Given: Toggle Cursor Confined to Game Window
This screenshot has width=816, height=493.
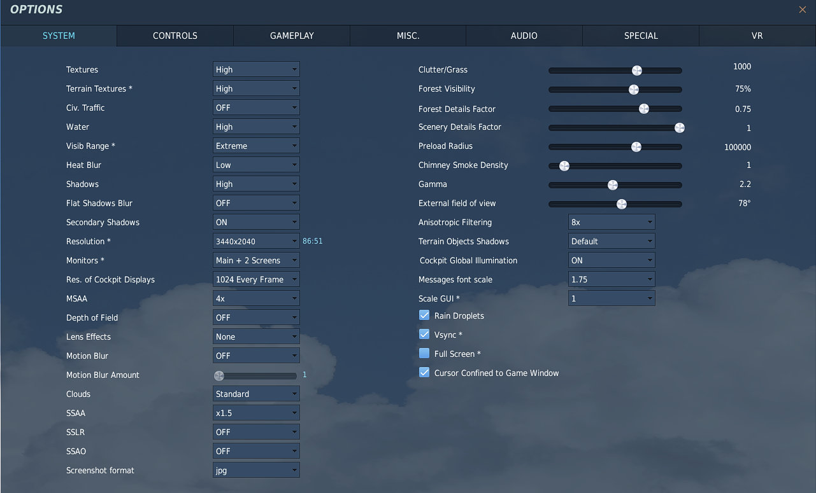Looking at the screenshot, I should 424,372.
